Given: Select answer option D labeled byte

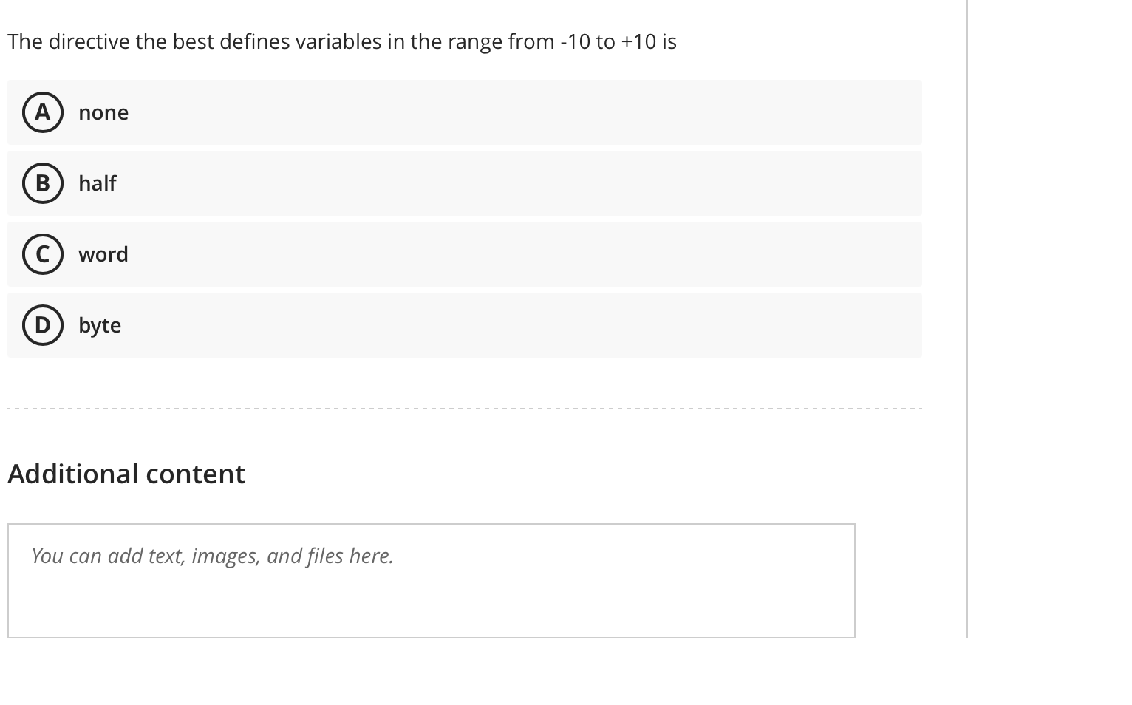Looking at the screenshot, I should 464,325.
